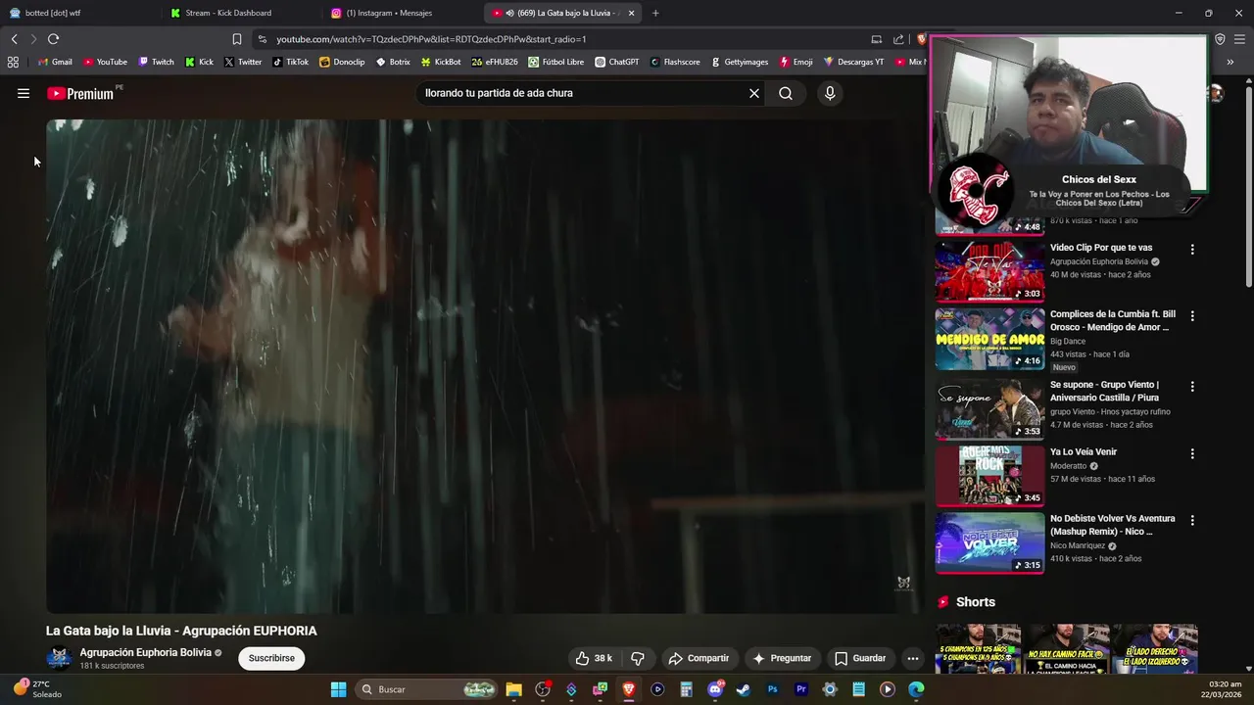Open Brave share page icon

(x=898, y=39)
